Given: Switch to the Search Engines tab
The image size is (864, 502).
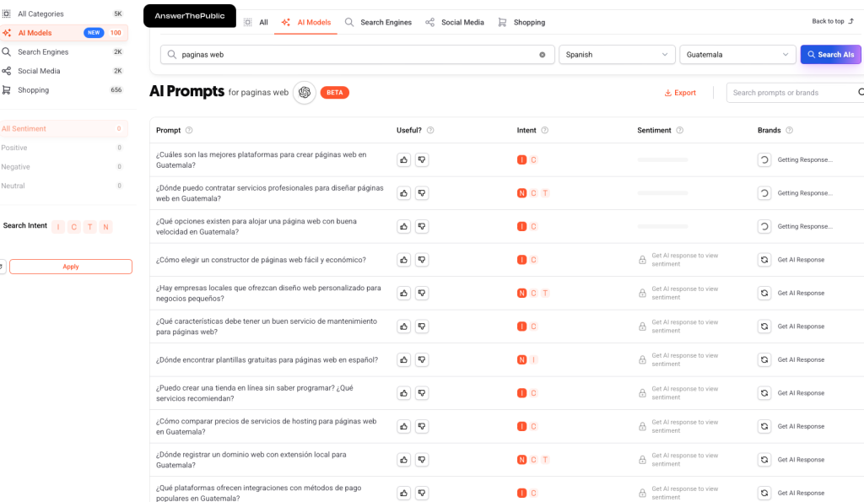Looking at the screenshot, I should coord(377,22).
